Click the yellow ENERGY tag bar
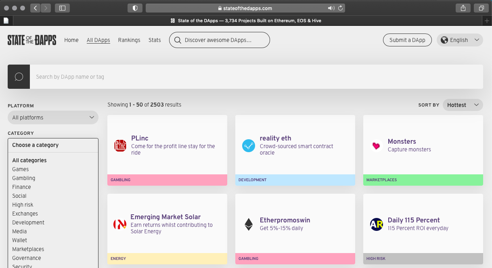Viewport: 492px width, 268px height. [167, 259]
